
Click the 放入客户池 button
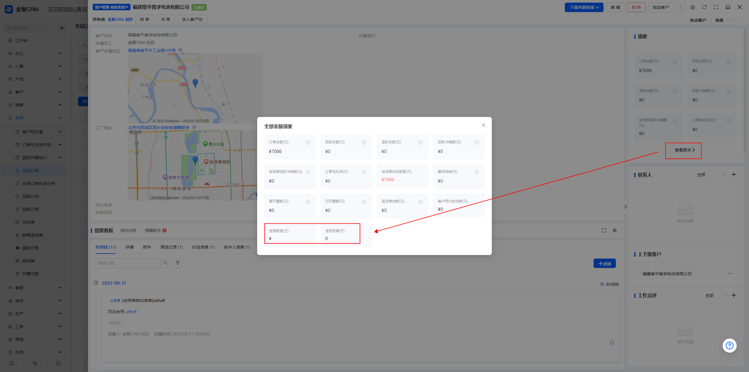192,19
